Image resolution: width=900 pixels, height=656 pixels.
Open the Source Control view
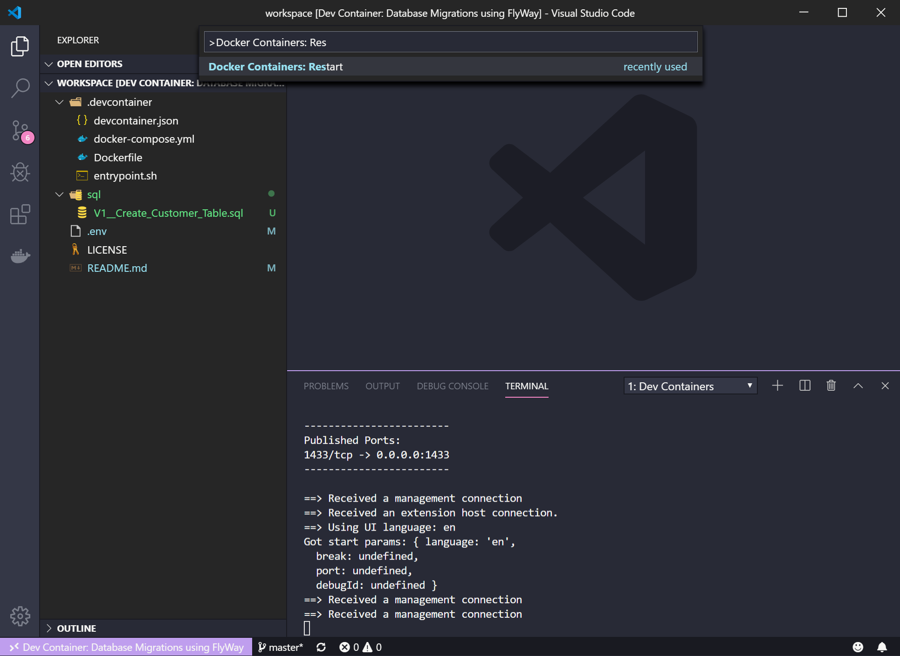coord(21,131)
